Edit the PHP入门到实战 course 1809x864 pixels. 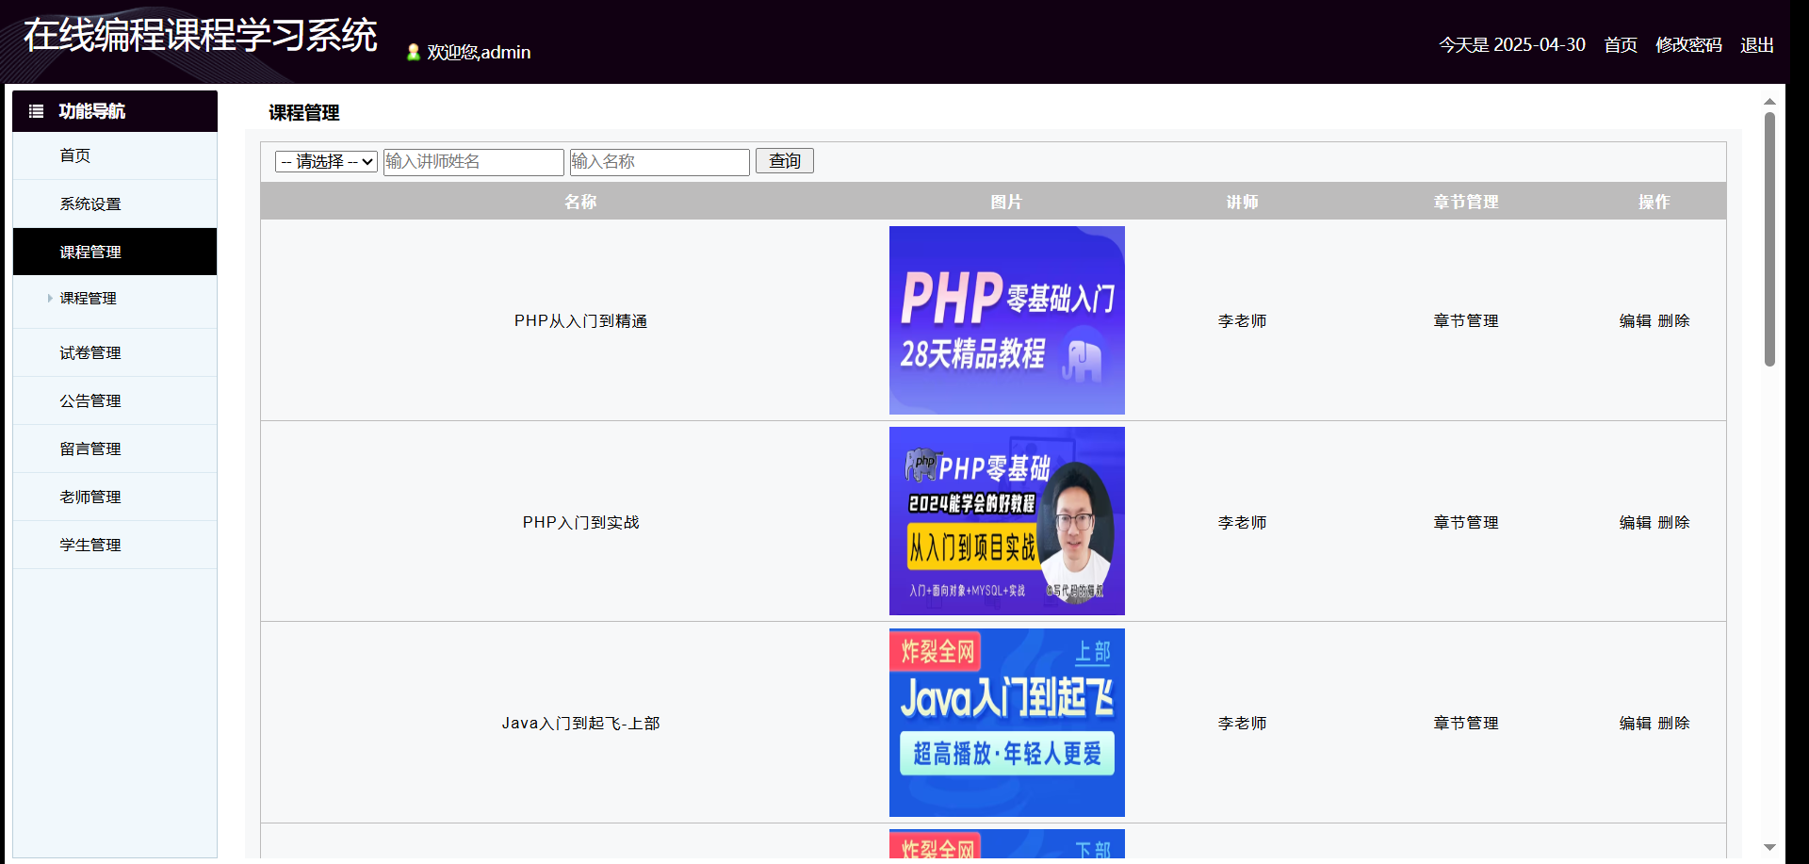pyautogui.click(x=1636, y=522)
